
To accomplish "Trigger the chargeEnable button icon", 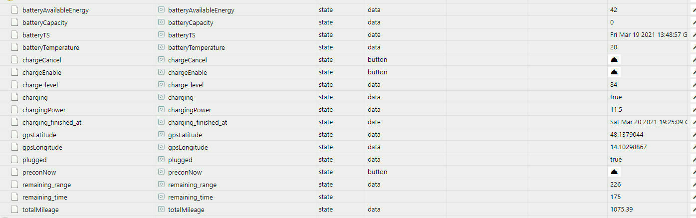I will point(614,72).
